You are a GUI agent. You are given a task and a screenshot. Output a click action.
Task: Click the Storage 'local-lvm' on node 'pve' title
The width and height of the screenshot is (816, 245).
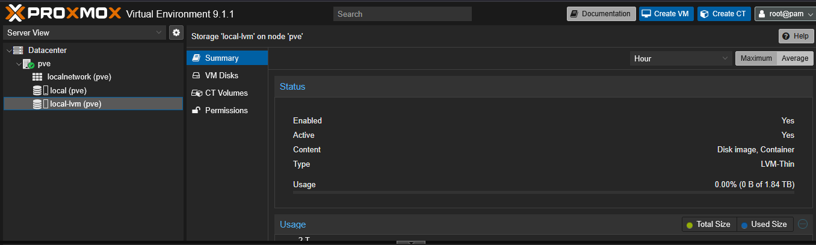point(247,36)
